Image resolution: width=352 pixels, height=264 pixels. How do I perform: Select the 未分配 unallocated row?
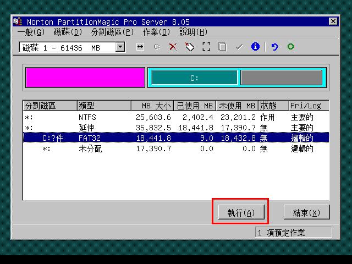pos(176,148)
